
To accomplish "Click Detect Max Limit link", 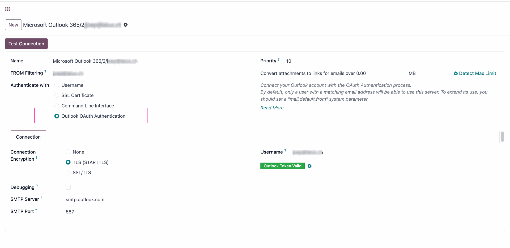I will click(x=475, y=73).
